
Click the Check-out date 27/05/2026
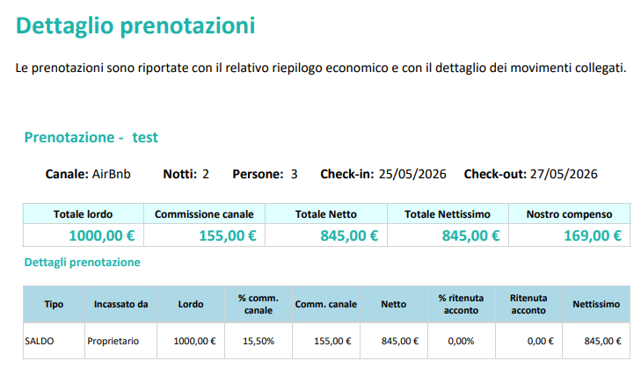564,174
